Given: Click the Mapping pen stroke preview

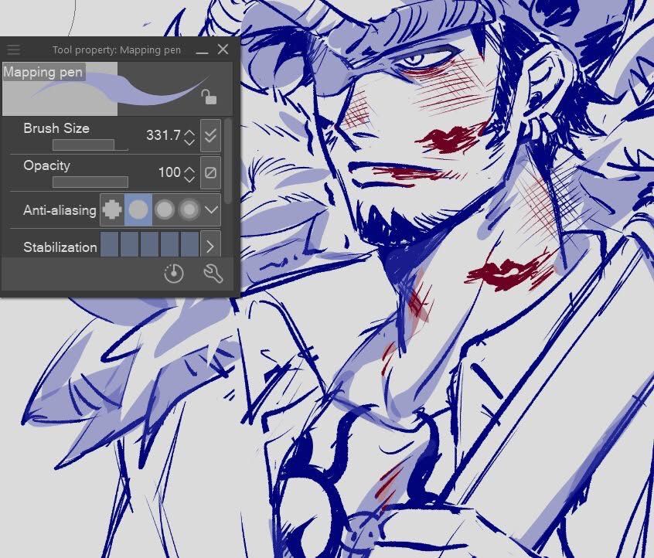Looking at the screenshot, I should click(118, 89).
